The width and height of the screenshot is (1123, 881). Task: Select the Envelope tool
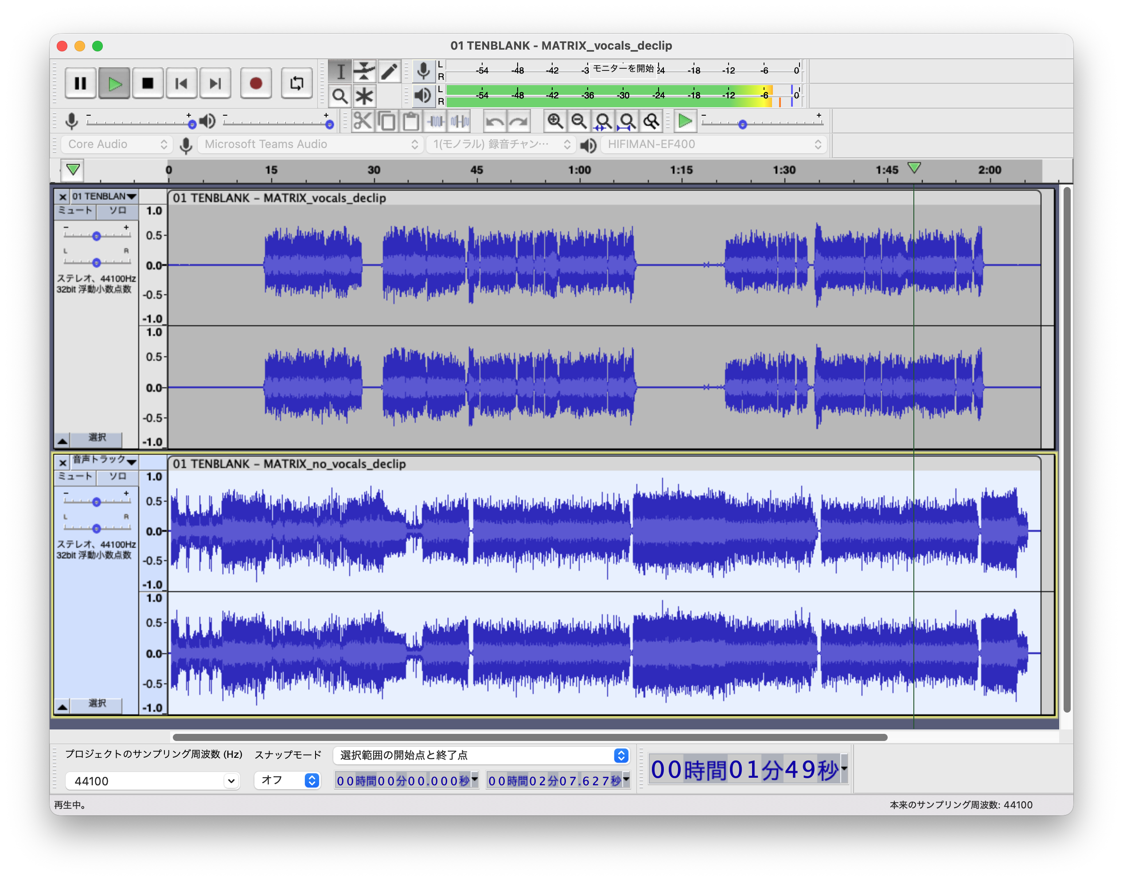coord(364,71)
